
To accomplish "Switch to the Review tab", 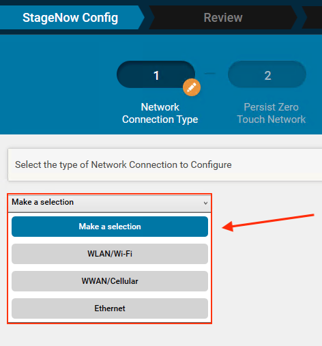I will tap(223, 18).
